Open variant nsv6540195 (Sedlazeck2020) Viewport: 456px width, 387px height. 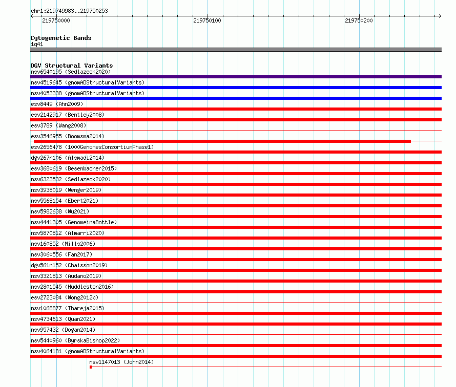(71, 72)
